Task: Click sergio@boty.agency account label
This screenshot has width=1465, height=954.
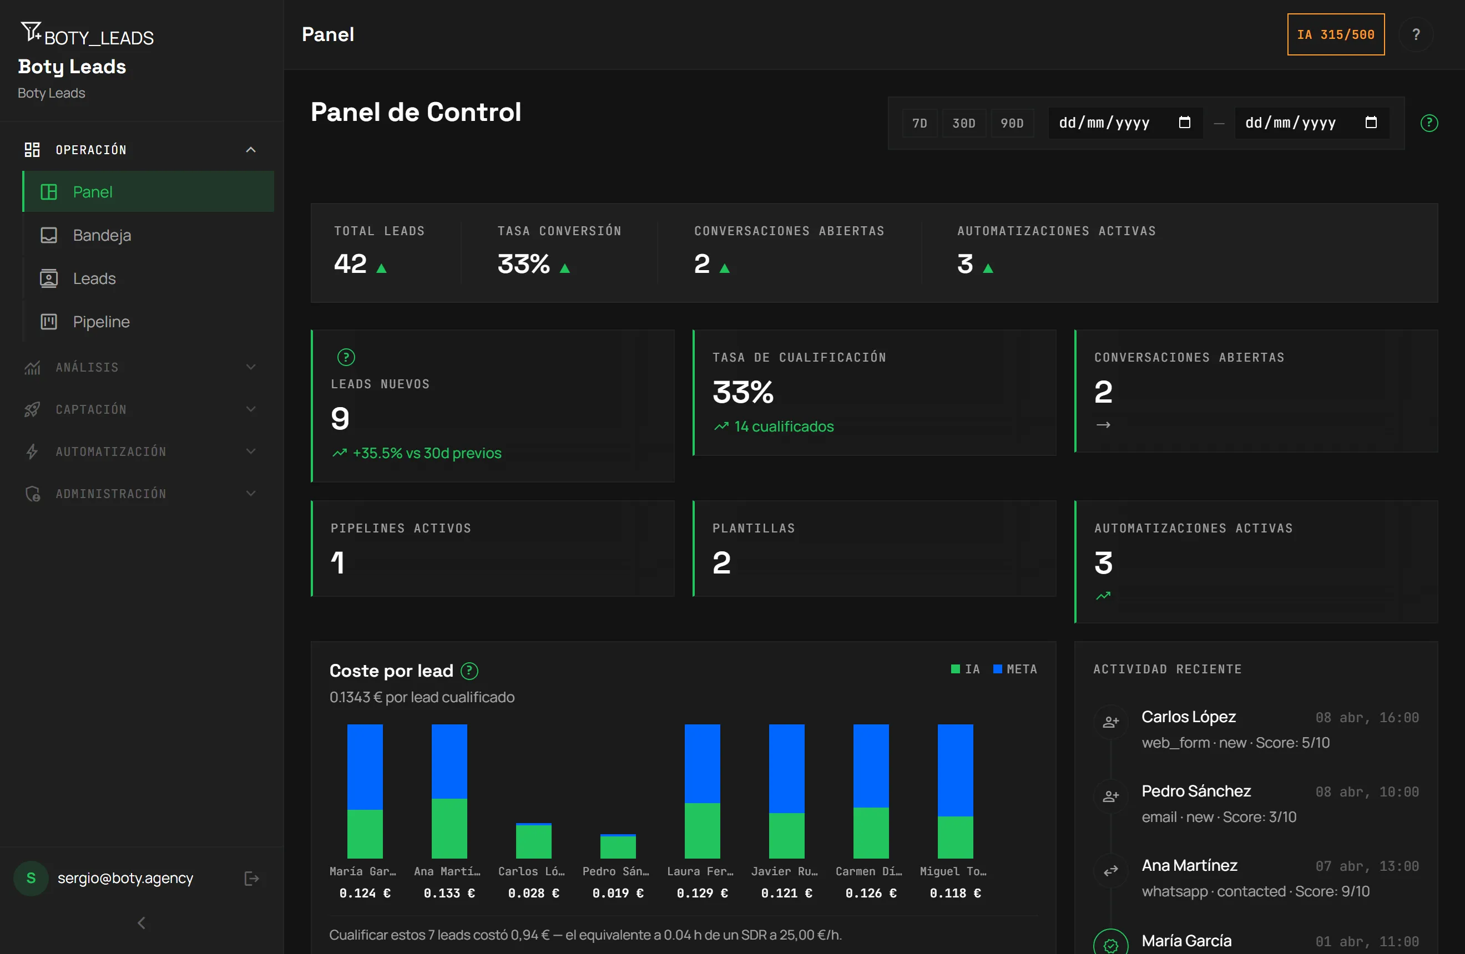Action: (125, 879)
